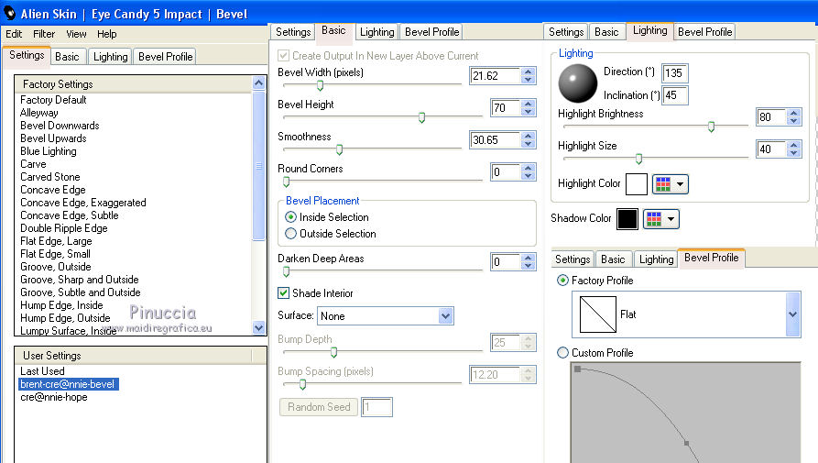Click the Shadow Color black swatch

click(627, 219)
